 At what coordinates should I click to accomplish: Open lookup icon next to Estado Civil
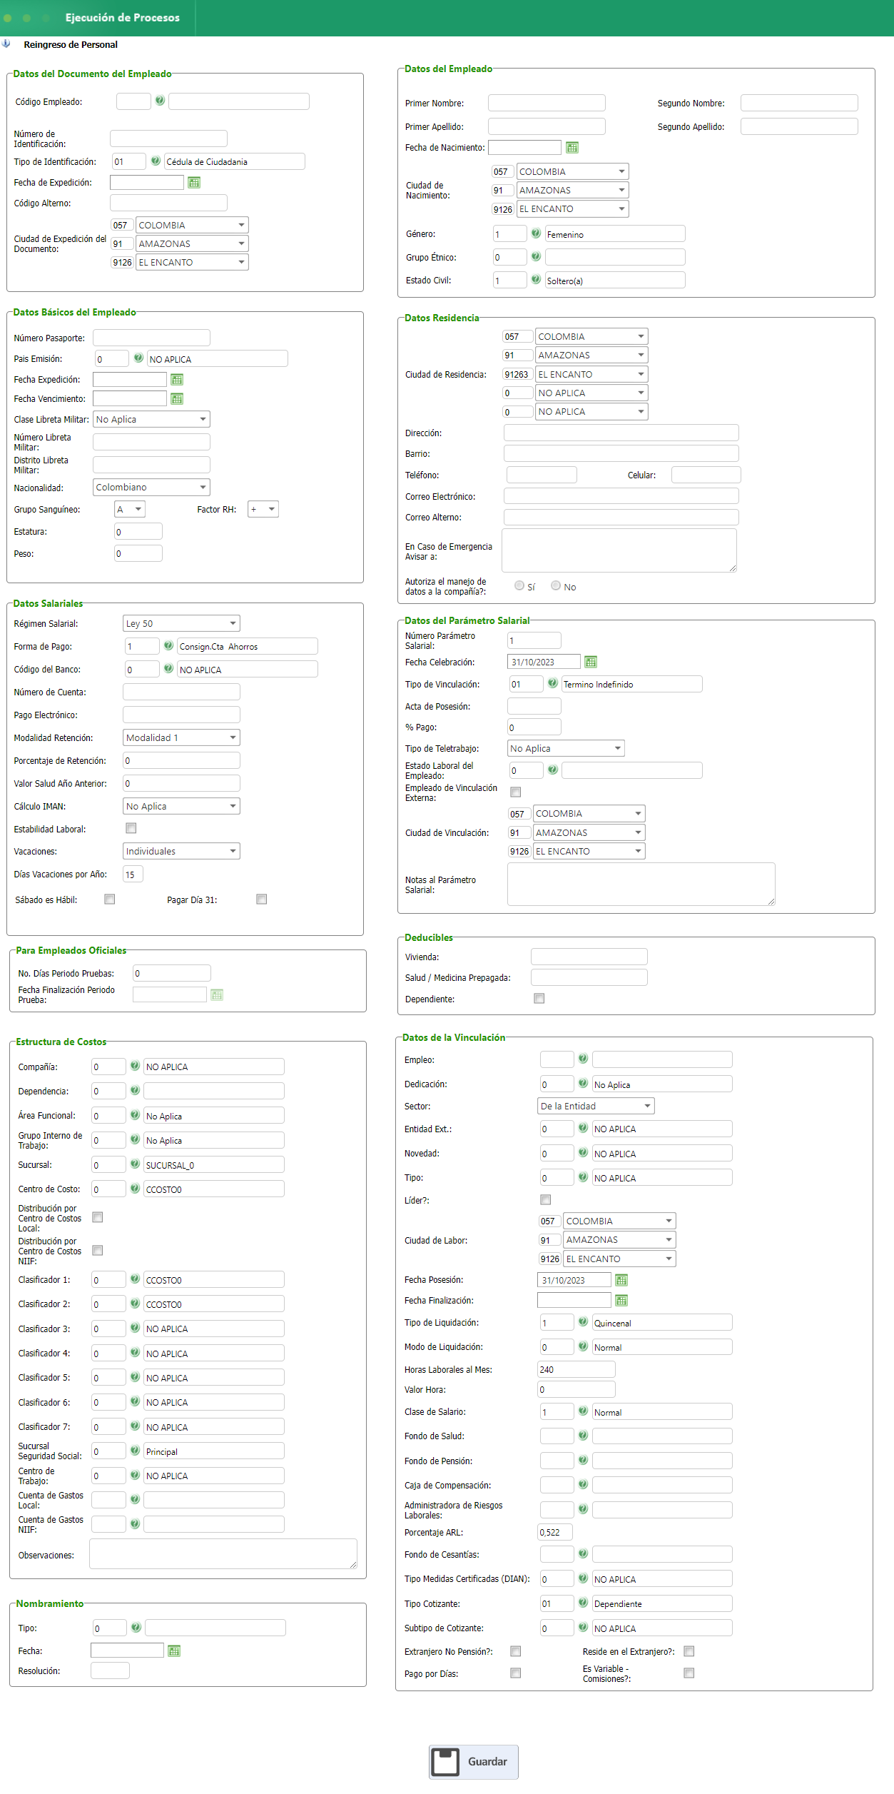pyautogui.click(x=536, y=280)
